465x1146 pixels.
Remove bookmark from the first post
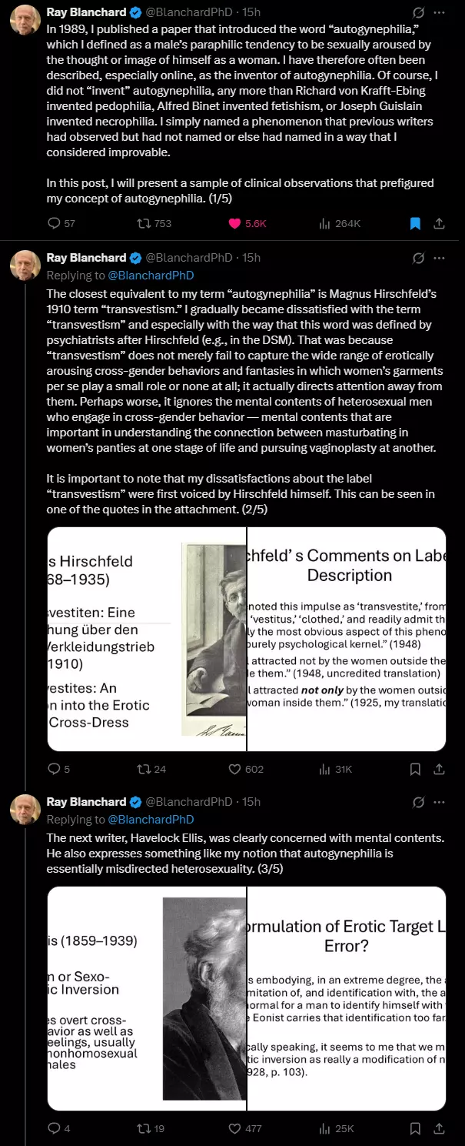(x=415, y=223)
